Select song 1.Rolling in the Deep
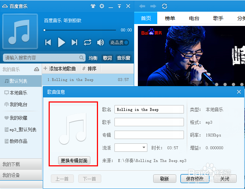 point(88,80)
